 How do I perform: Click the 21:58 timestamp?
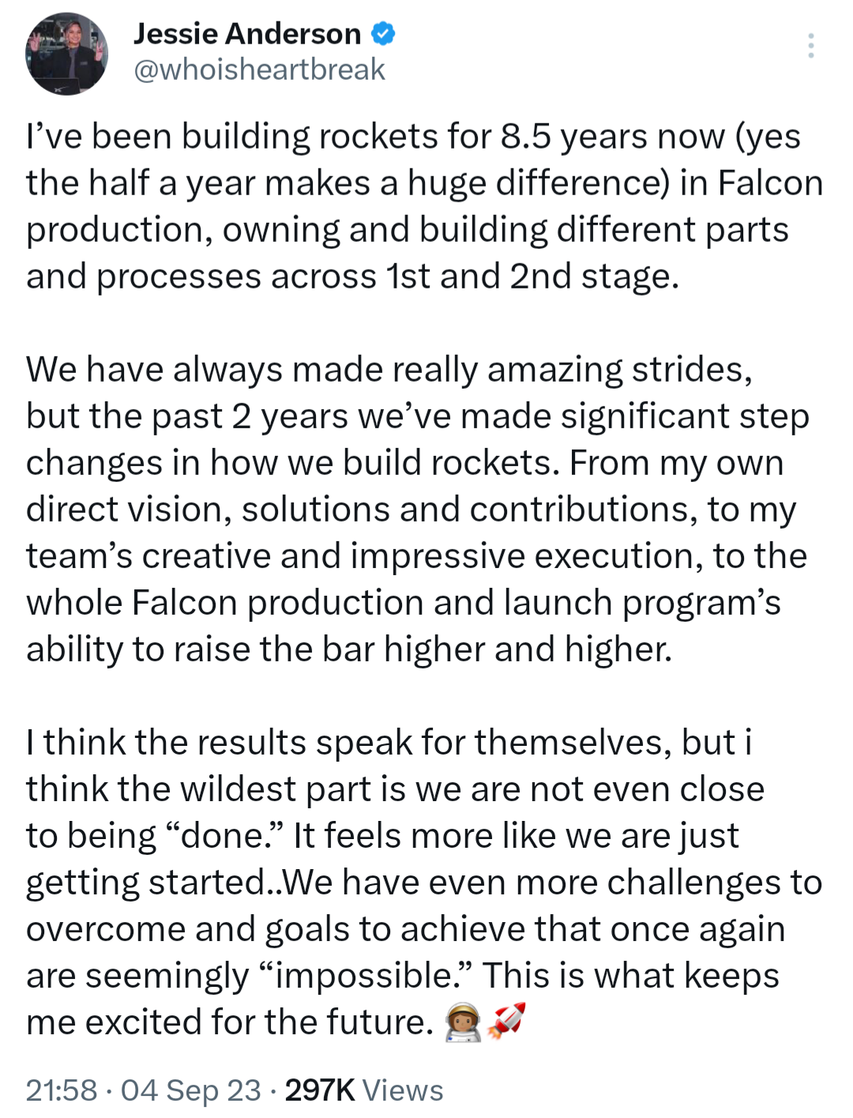pyautogui.click(x=62, y=1090)
